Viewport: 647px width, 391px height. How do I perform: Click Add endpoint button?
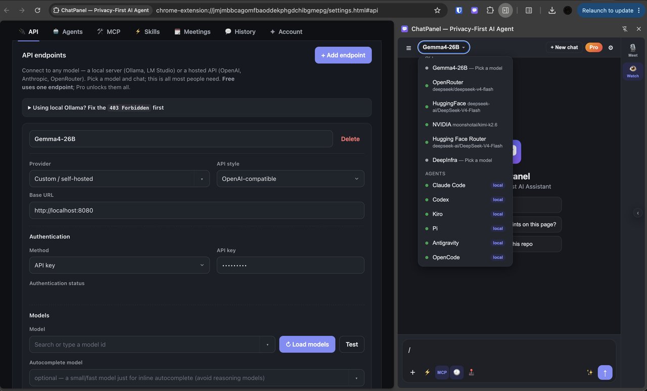click(343, 55)
